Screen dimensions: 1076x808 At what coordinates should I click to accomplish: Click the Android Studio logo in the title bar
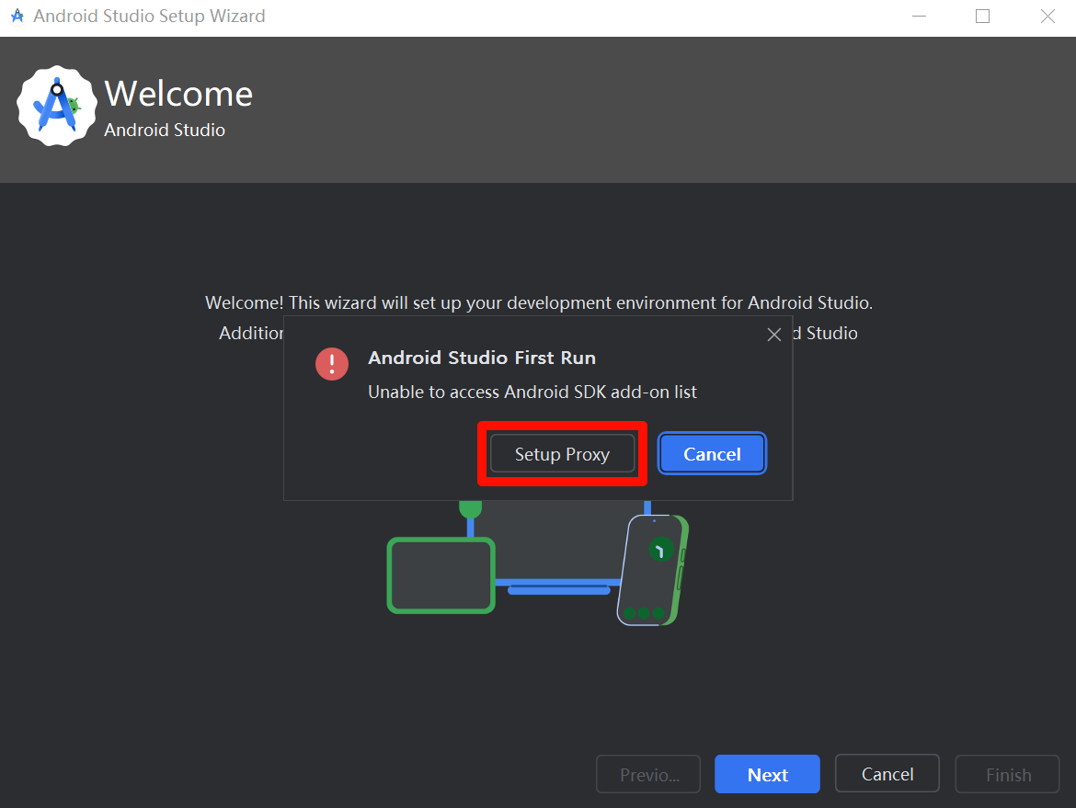(16, 16)
